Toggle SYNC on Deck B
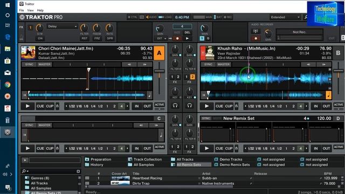Screen dimensions: 345x194 208,65
